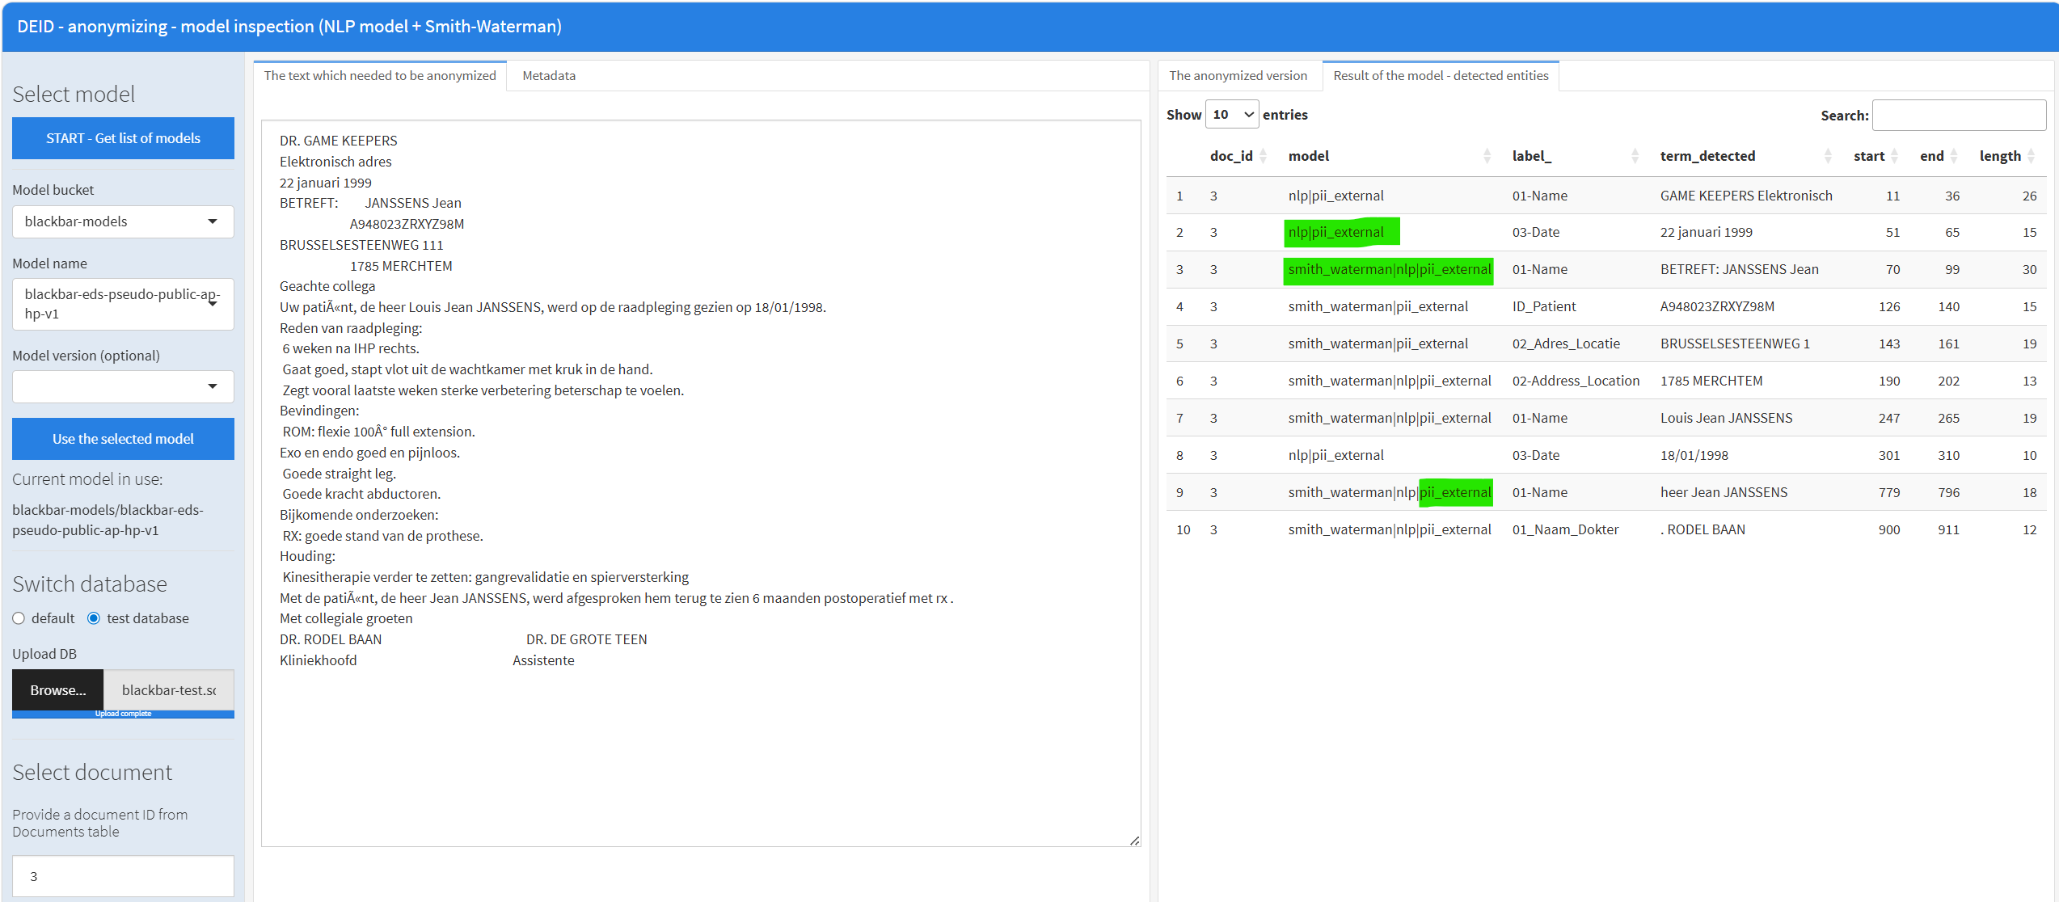Sort table by term_detected column

(1746, 156)
